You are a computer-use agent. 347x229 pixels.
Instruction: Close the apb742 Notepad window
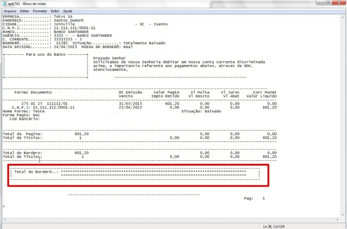click(339, 3)
